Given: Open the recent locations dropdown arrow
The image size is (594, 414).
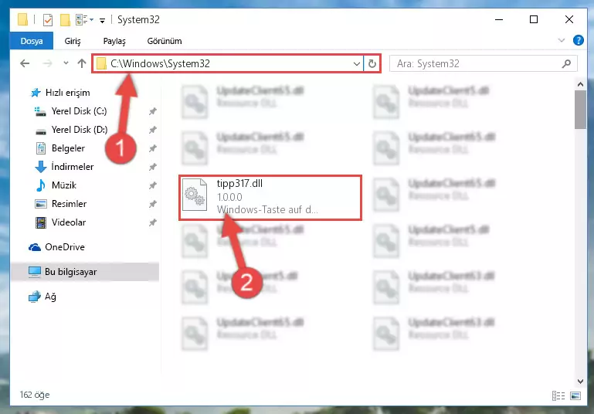Looking at the screenshot, I should (66, 63).
